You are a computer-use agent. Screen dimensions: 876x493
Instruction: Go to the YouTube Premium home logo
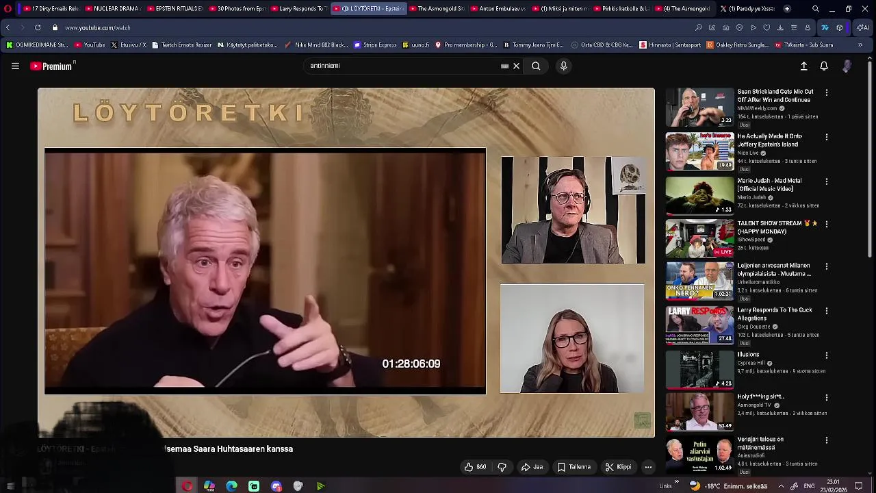pos(52,66)
